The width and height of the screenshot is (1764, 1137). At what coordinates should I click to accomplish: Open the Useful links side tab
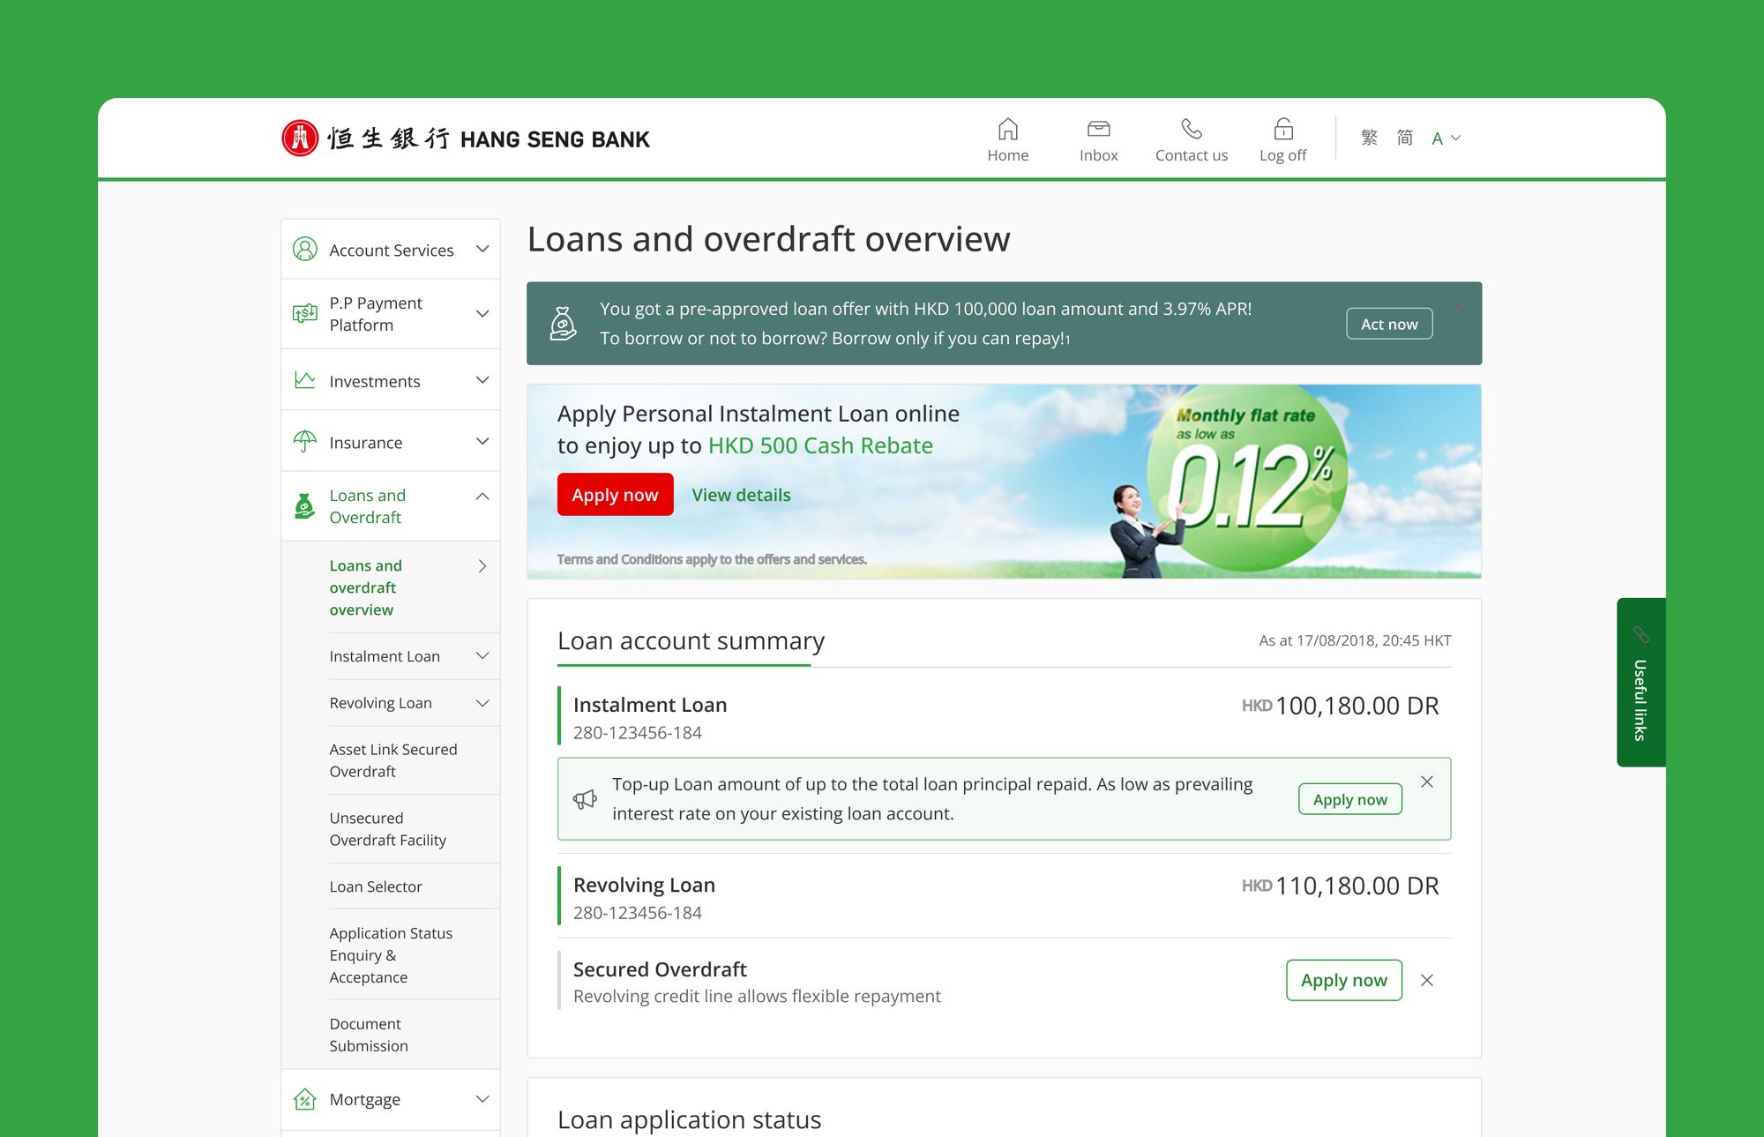coord(1641,683)
